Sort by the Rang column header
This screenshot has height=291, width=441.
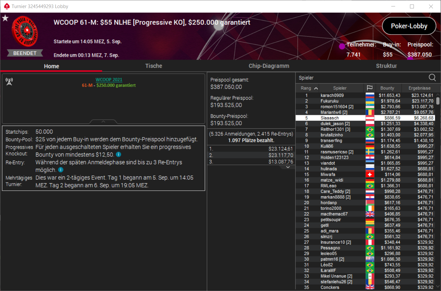(309, 88)
